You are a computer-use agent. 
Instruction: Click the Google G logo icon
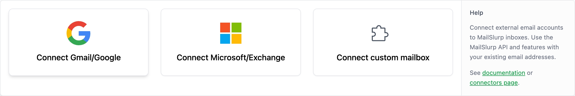78,33
